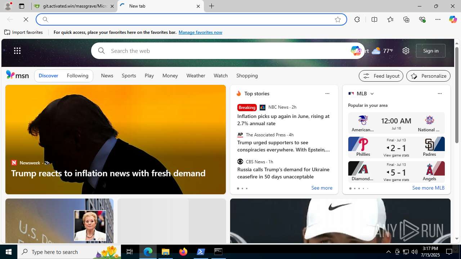Go to second page dot of Top stories

(x=242, y=188)
